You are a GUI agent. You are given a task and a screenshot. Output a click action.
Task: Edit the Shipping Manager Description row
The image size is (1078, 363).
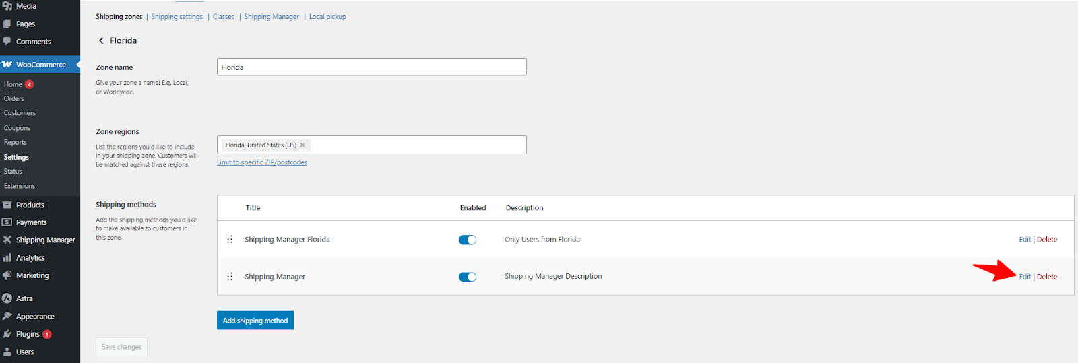(x=1025, y=277)
